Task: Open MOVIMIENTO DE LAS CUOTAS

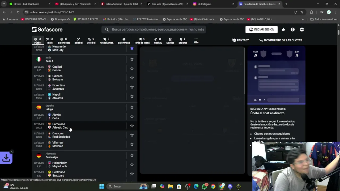Action: tap(280, 40)
